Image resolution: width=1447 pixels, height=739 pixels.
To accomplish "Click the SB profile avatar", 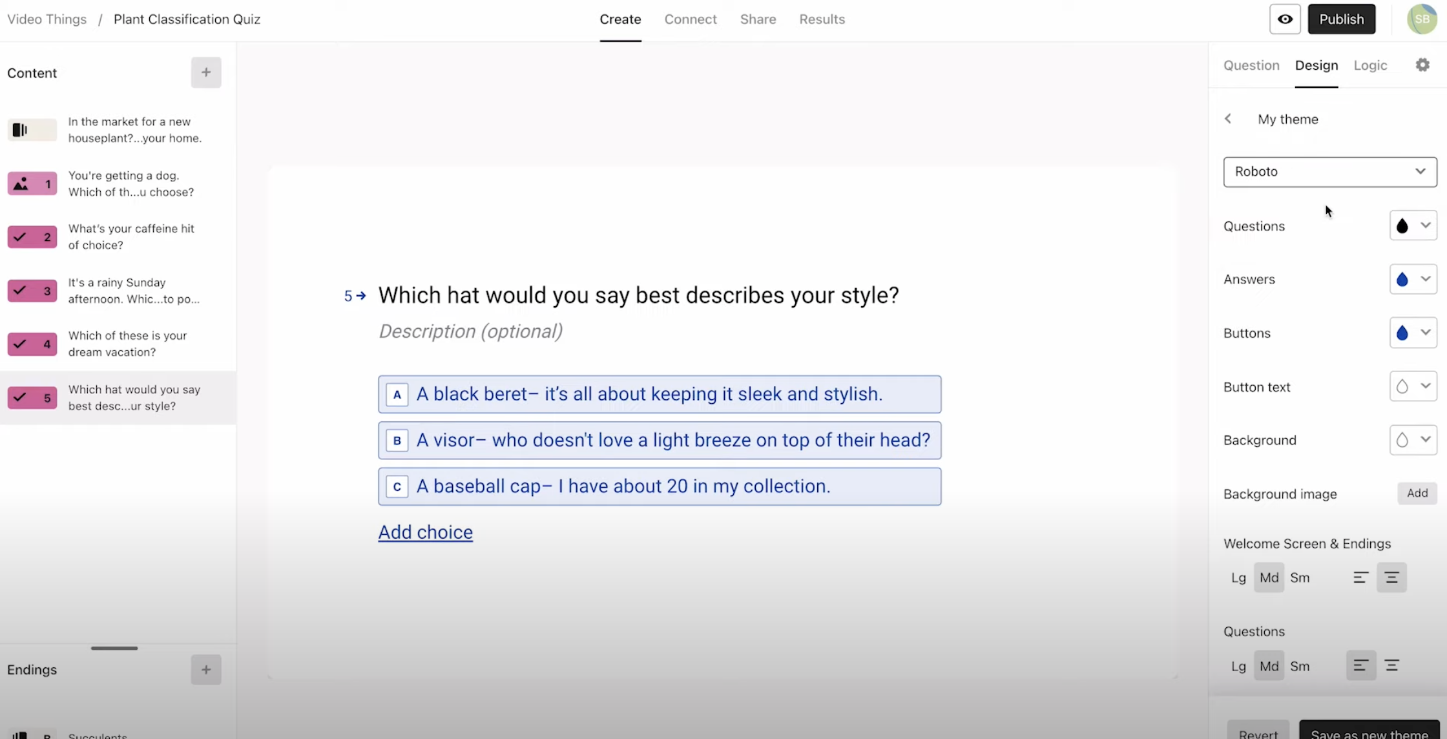I will coord(1422,19).
